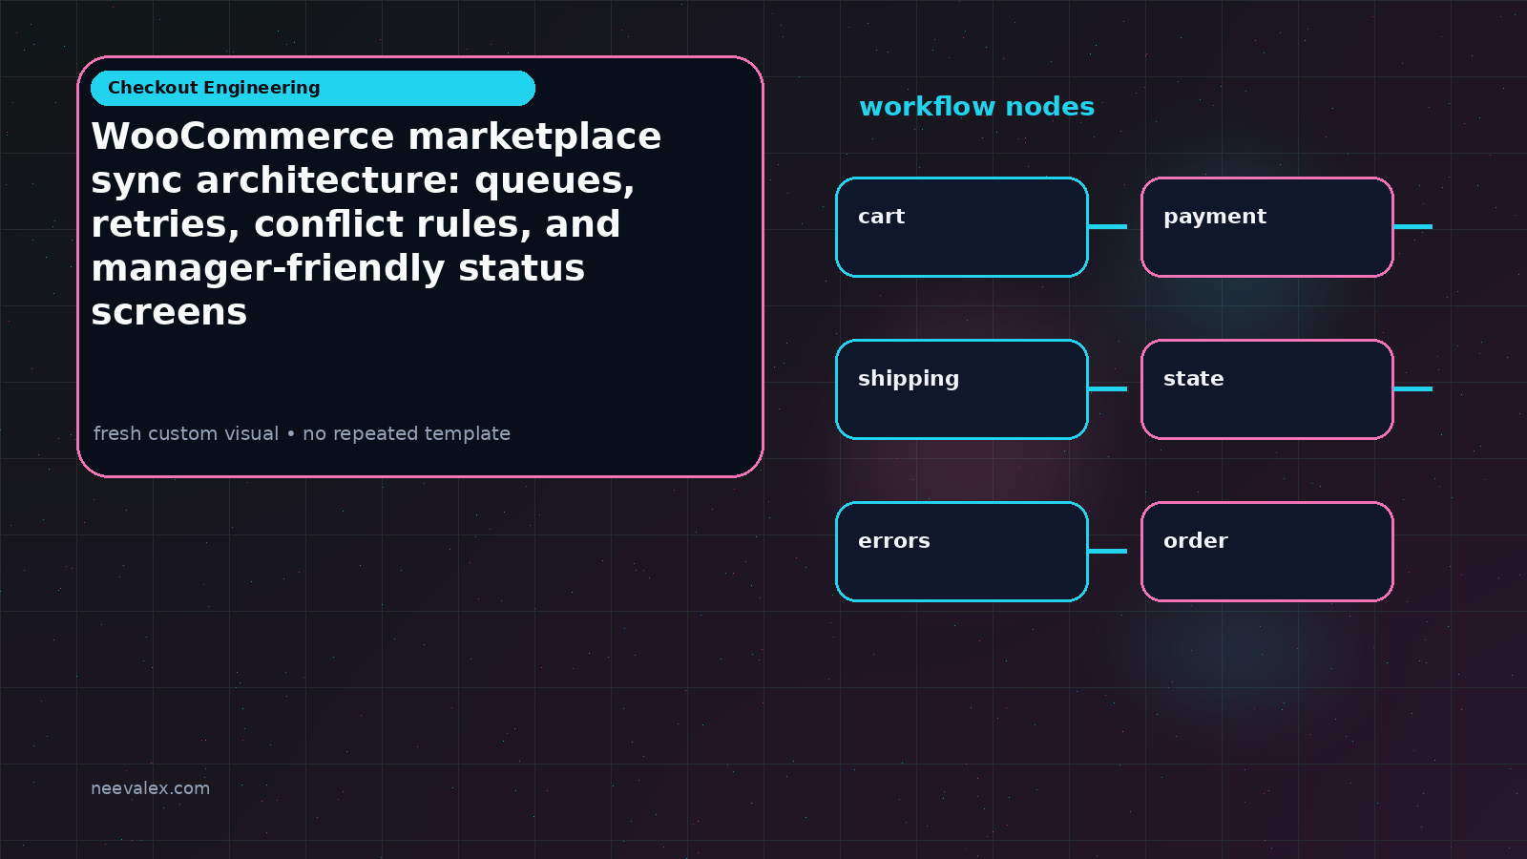Click the fresh custom visual subtitle text
1527x859 pixels.
302,433
